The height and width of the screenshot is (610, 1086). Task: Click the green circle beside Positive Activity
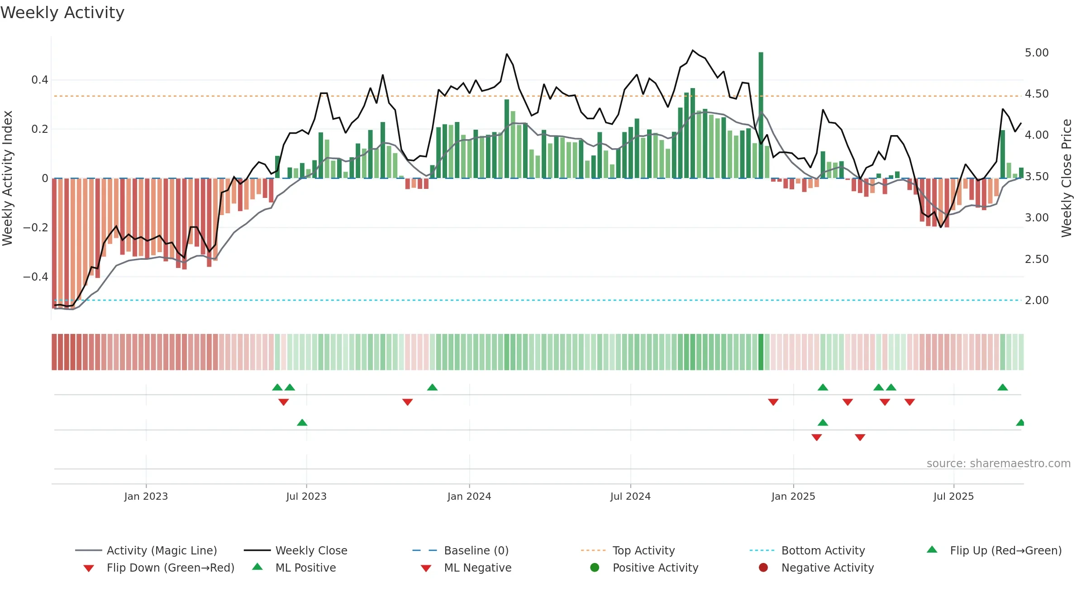595,568
